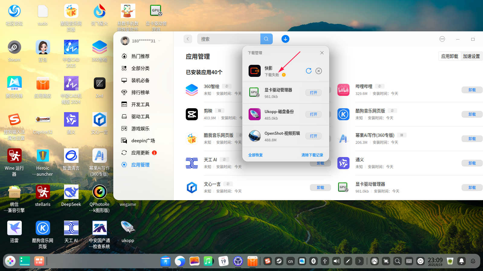The image size is (483, 271).
Task: Click the Bluetooth icon in tray
Action: (x=313, y=261)
